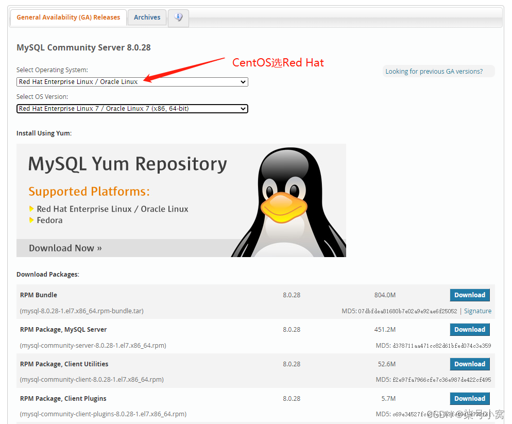This screenshot has width=512, height=424.
Task: Open the Signature link for the RPM Bundle
Action: point(477,311)
